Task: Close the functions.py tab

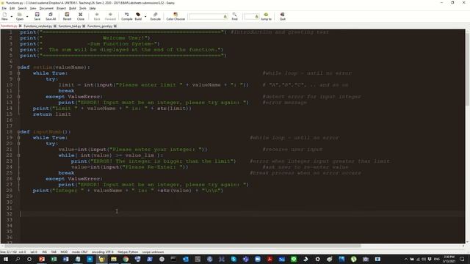Action: (x=20, y=26)
